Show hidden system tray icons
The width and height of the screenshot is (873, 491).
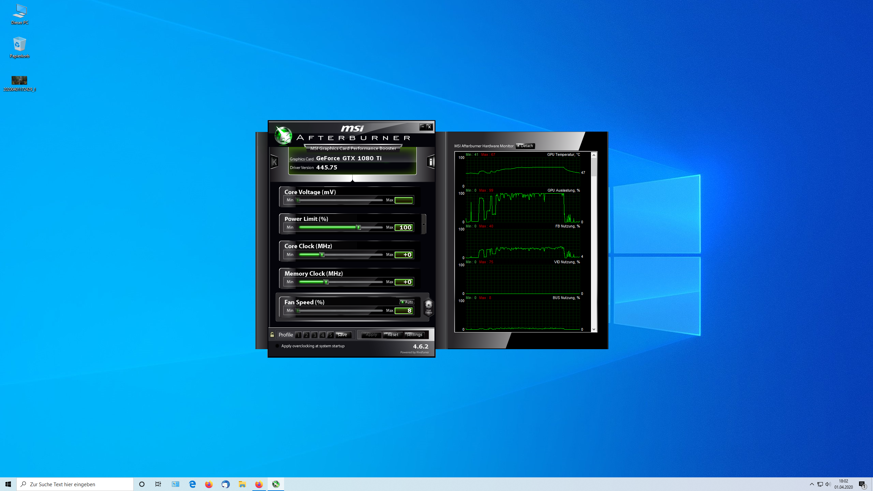tap(812, 484)
